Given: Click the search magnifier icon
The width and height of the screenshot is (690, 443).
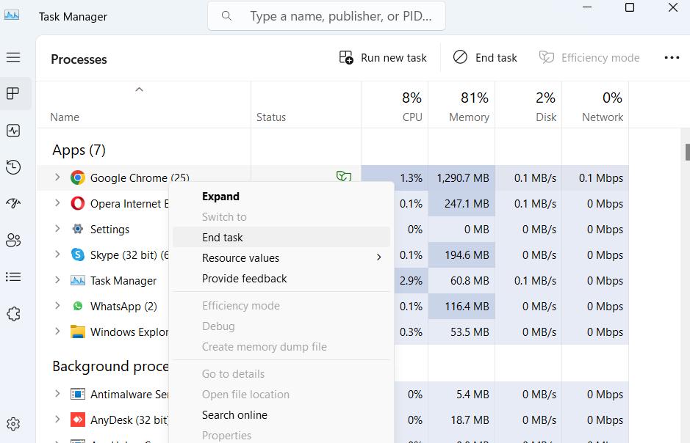Looking at the screenshot, I should [226, 16].
